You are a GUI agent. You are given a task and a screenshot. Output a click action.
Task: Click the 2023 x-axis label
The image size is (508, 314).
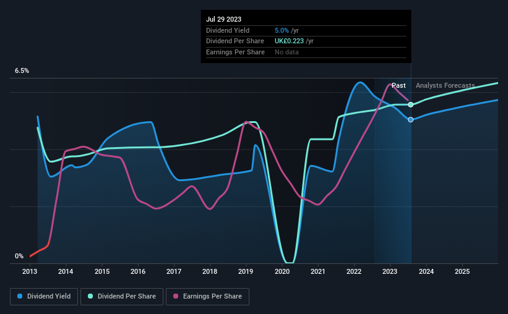(390, 271)
